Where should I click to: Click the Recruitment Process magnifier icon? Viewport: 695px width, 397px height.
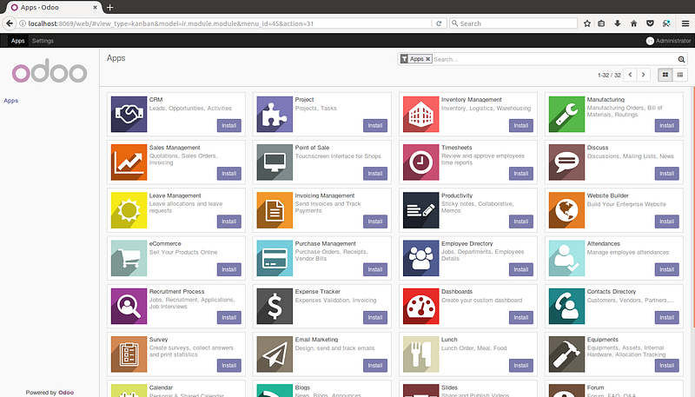pyautogui.click(x=129, y=306)
